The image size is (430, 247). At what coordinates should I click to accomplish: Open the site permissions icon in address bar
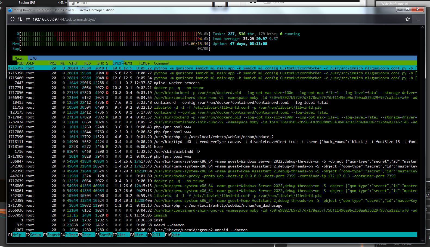pyautogui.click(x=27, y=19)
